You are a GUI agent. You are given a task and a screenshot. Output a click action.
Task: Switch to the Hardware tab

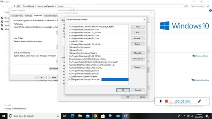(28, 16)
